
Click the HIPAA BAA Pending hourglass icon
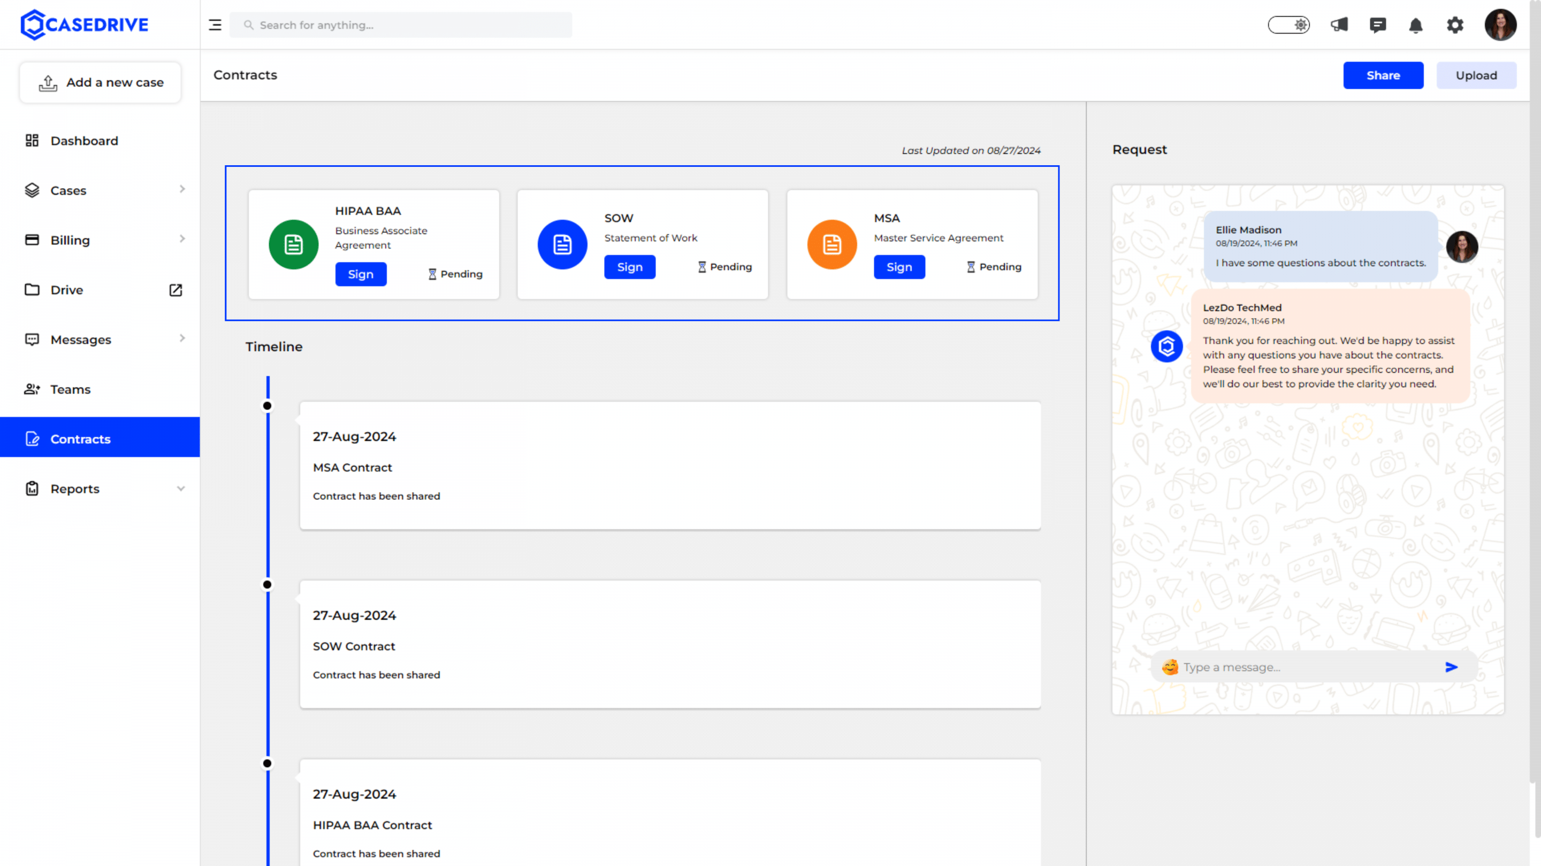click(x=432, y=274)
